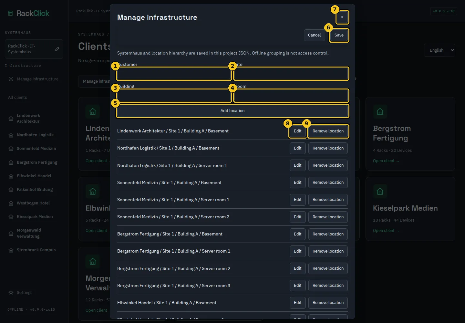Viewport: 465px width, 323px height.
Task: Save the infrastructure changes
Action: point(339,35)
